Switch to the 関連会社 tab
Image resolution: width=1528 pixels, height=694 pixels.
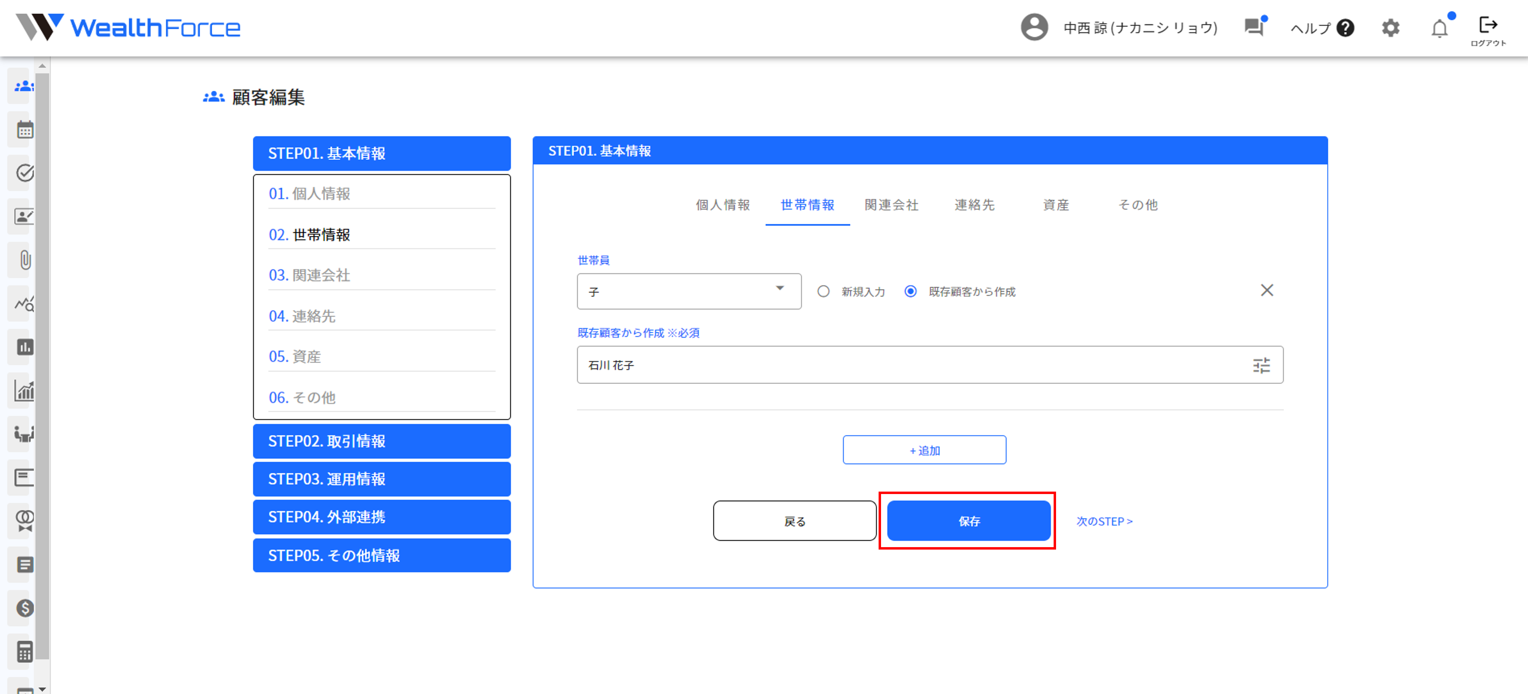tap(891, 205)
